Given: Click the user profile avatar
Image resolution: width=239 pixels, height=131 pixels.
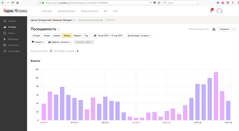Looking at the screenshot, I should pos(219,11).
